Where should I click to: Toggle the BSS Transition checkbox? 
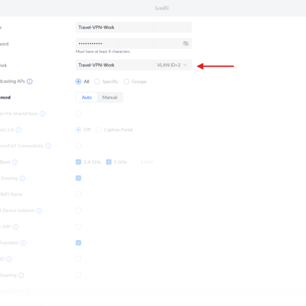tap(78, 243)
